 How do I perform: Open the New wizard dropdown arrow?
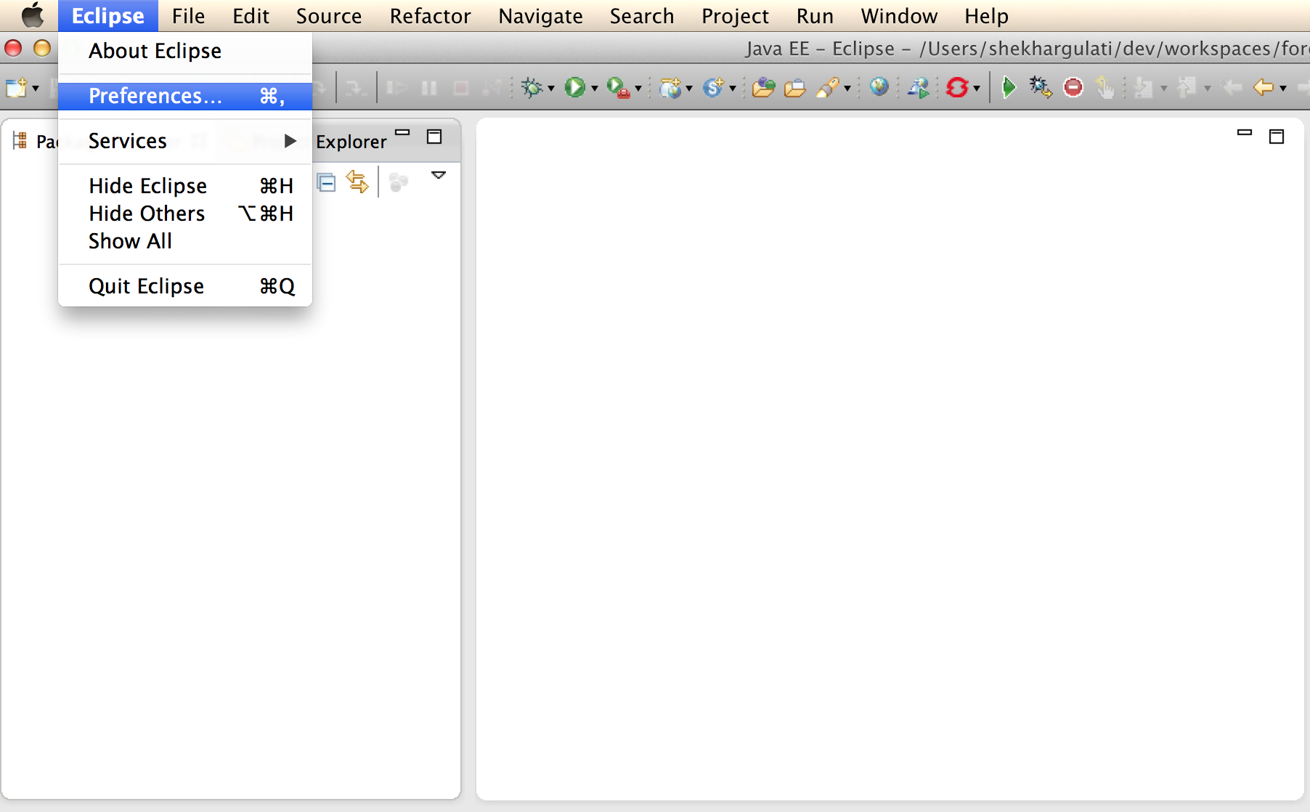(x=36, y=89)
